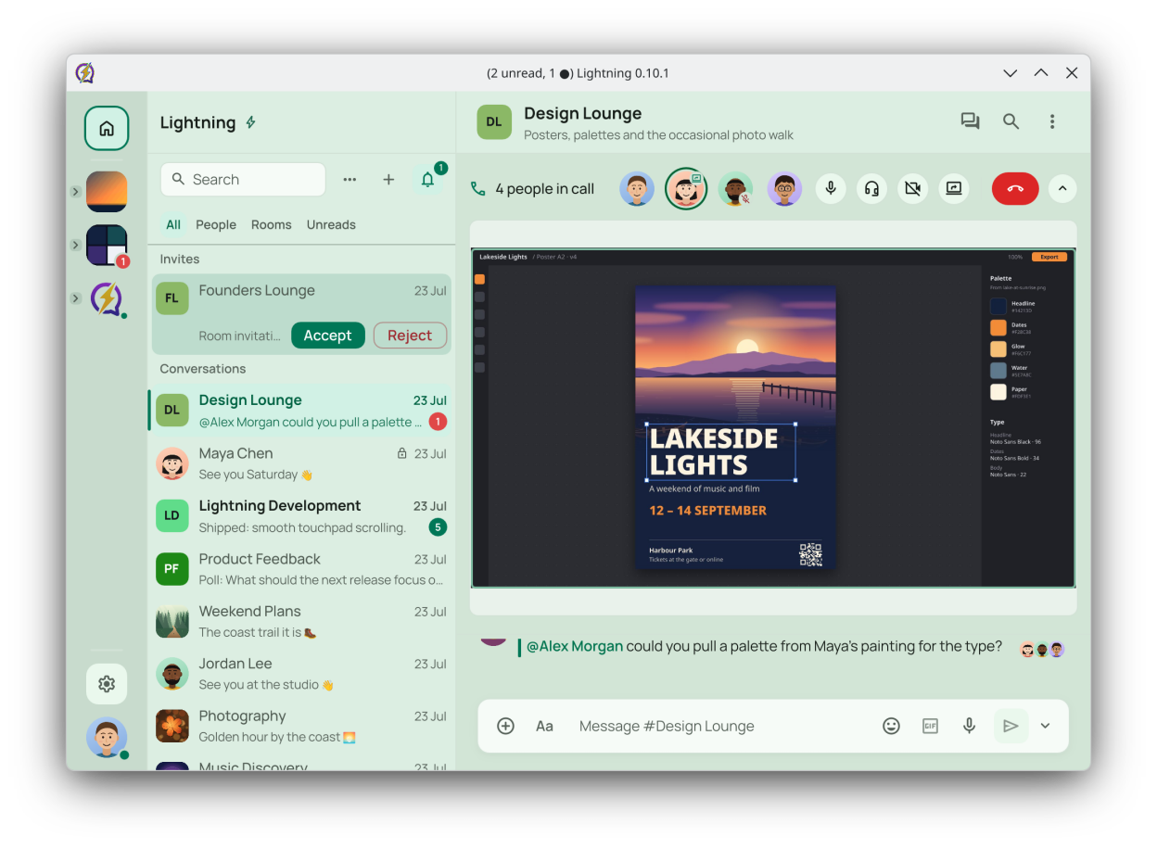This screenshot has width=1157, height=849.
Task: Open threads panel in room header
Action: pos(970,121)
